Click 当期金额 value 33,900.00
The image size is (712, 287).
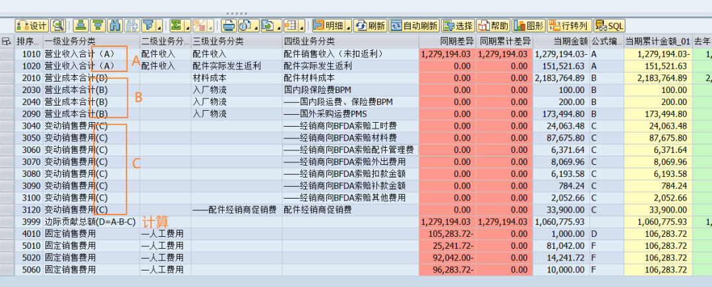pyautogui.click(x=561, y=210)
